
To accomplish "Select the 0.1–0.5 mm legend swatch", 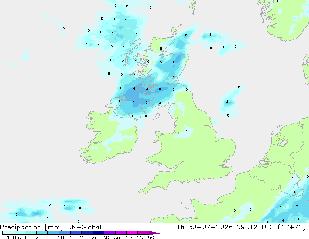I will click(8, 233).
